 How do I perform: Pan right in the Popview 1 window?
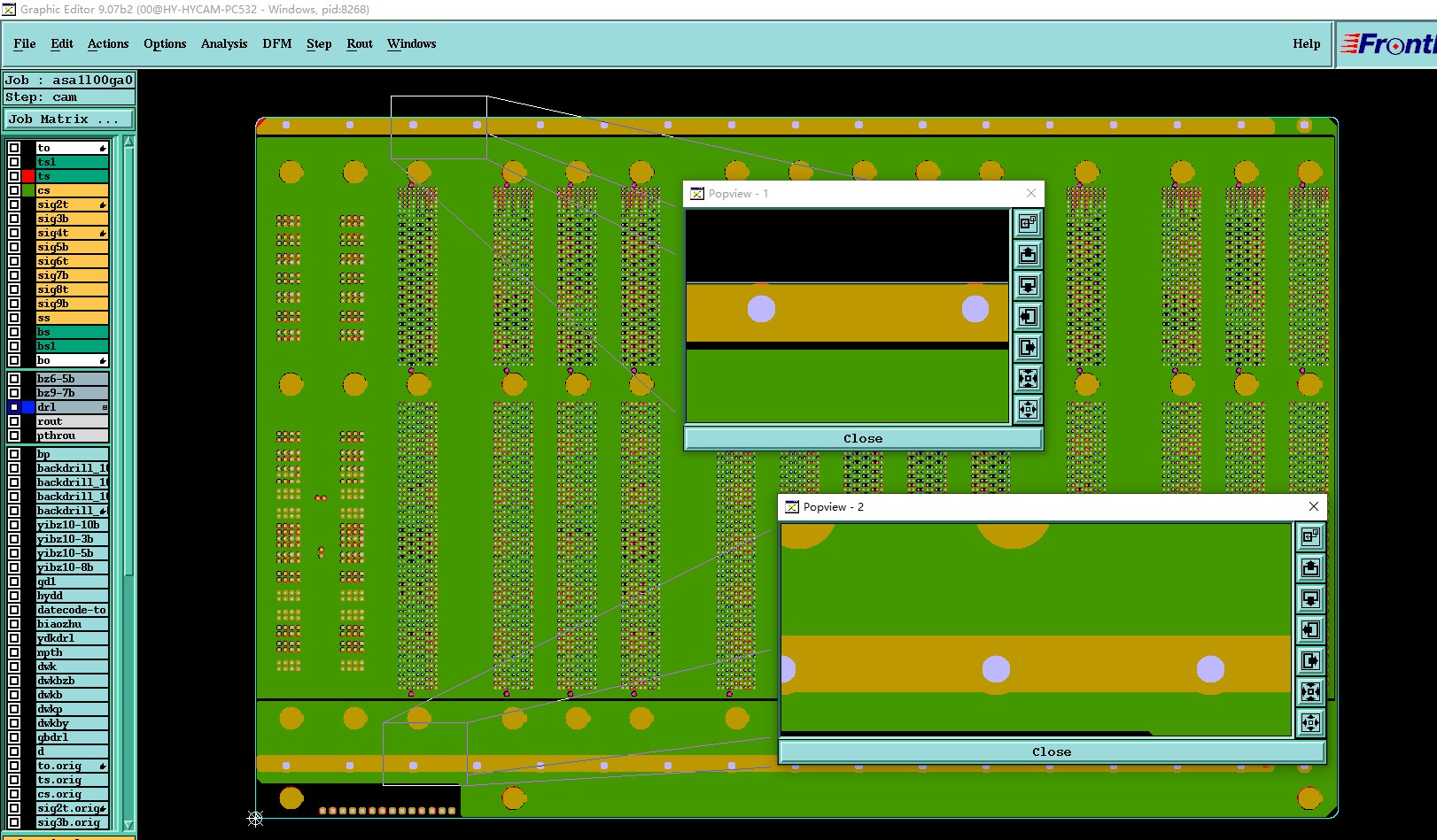point(1028,348)
